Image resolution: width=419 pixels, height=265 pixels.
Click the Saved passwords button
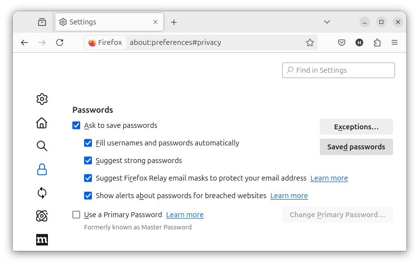[356, 147]
